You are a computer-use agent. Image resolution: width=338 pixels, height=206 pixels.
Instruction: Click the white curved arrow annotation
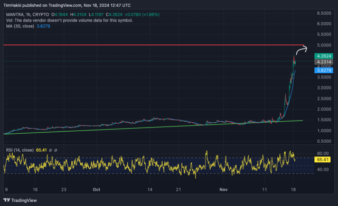(302, 51)
